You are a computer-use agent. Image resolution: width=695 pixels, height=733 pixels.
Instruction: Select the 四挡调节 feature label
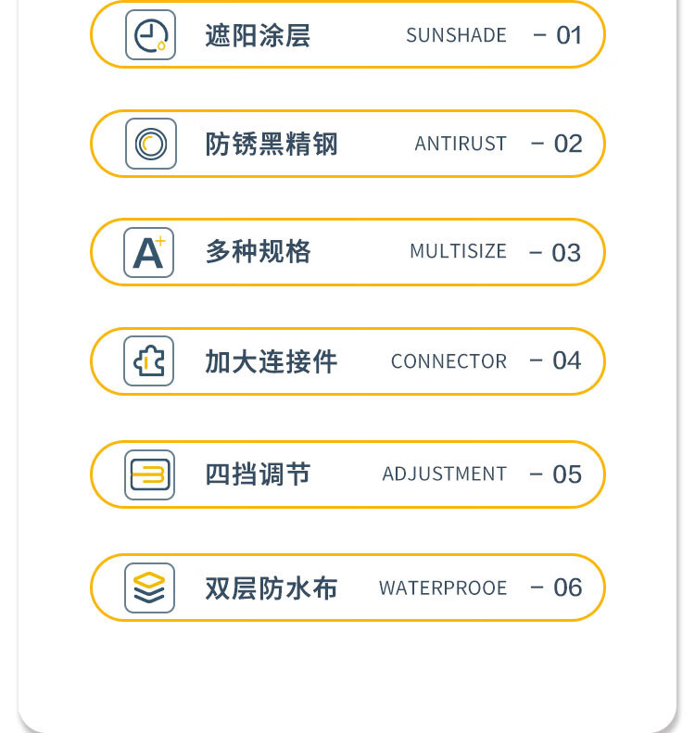click(258, 474)
